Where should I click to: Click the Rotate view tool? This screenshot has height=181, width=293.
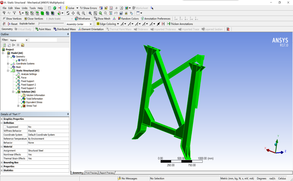(x=68, y=13)
